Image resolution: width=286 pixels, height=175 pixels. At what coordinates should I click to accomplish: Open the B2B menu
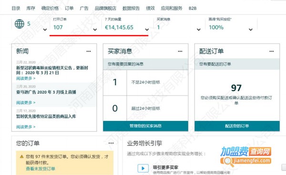point(193,9)
